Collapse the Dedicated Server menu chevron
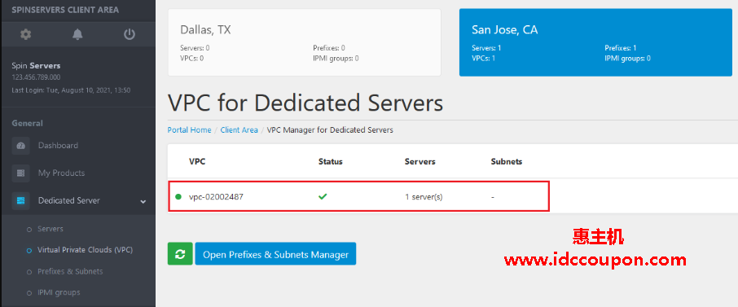Viewport: 738px width, 307px height. point(143,201)
